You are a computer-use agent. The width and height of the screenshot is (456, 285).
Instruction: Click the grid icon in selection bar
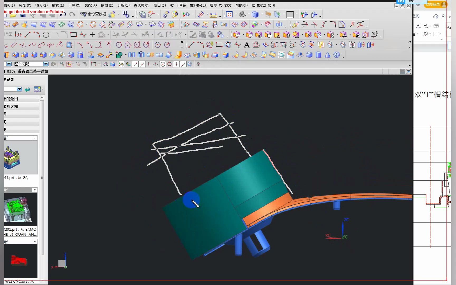[x=198, y=64]
